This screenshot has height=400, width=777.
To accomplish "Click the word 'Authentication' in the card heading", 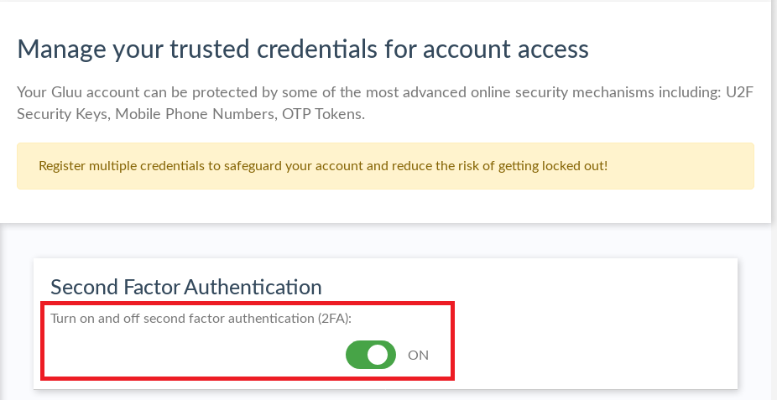I will (x=253, y=287).
